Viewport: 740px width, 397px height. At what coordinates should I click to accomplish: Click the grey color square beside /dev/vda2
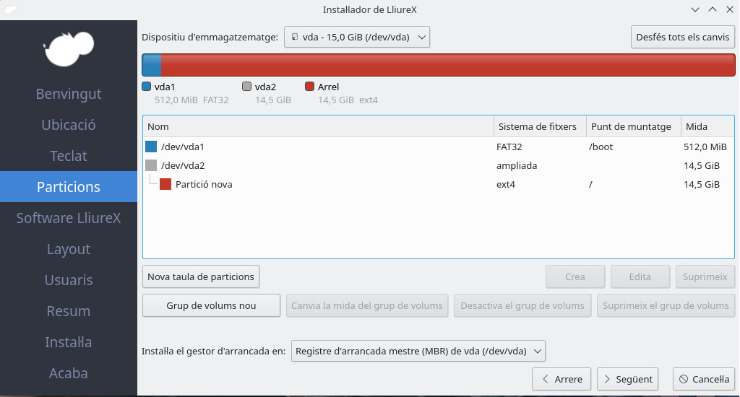[x=151, y=165]
